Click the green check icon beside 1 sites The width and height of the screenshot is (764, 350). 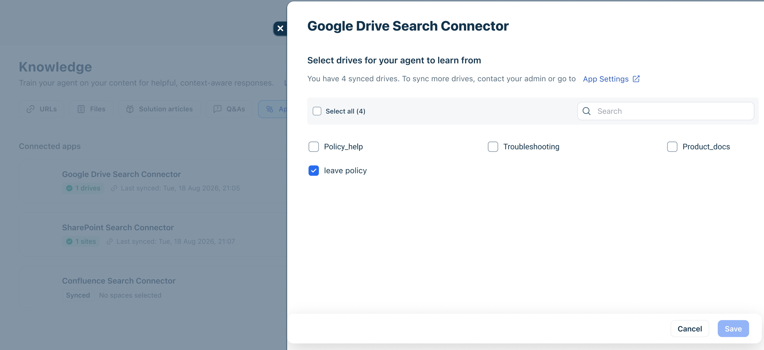69,241
